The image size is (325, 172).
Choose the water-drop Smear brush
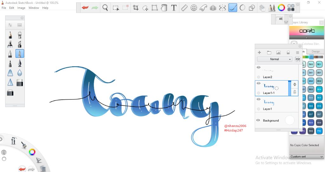[x=20, y=73]
